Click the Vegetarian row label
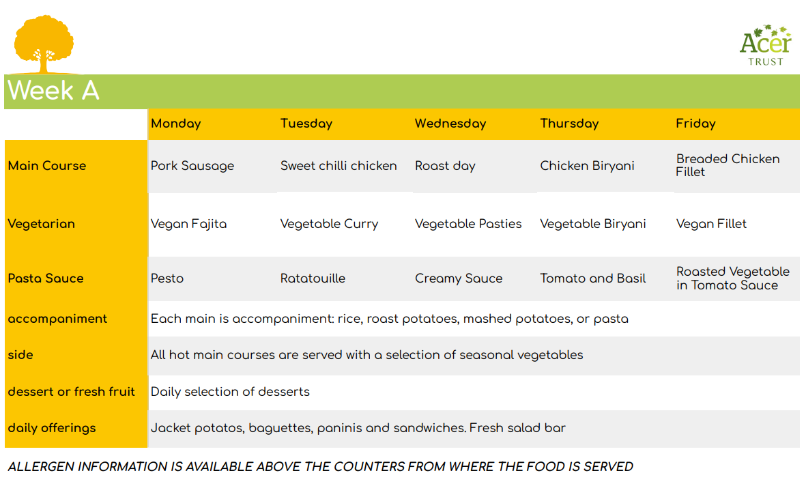The image size is (806, 486). 41,224
